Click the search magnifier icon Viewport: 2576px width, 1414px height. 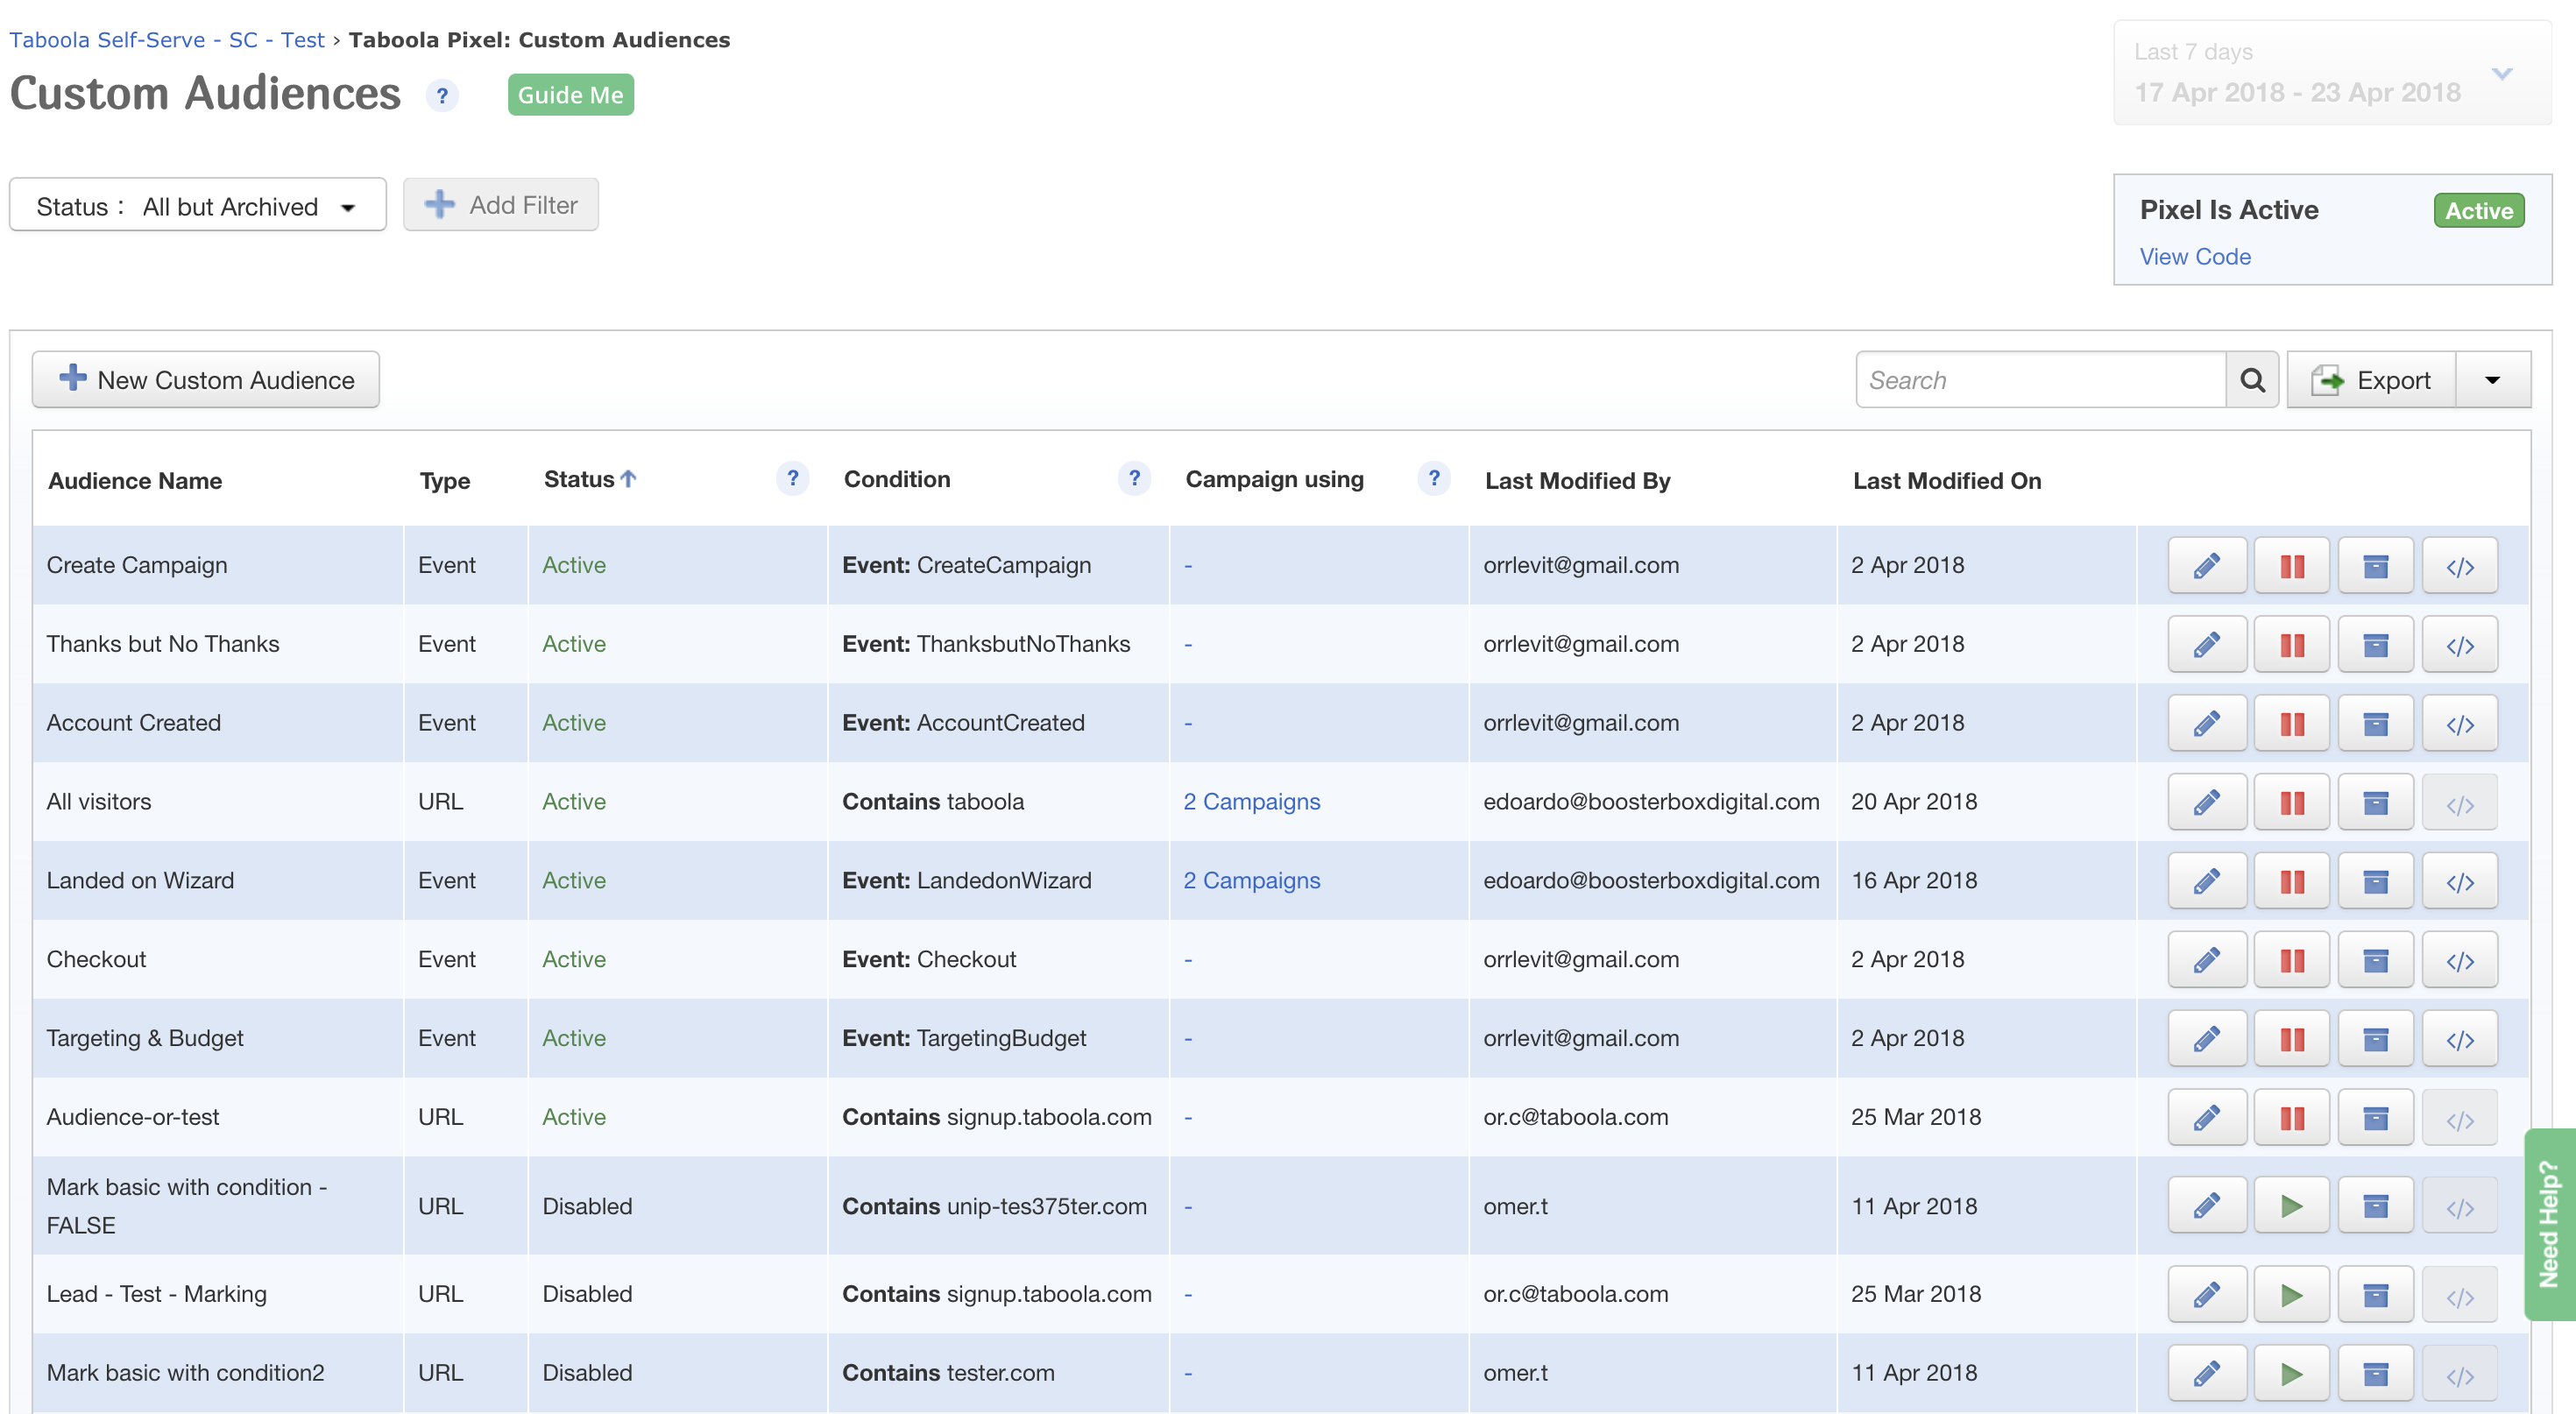(x=2252, y=380)
